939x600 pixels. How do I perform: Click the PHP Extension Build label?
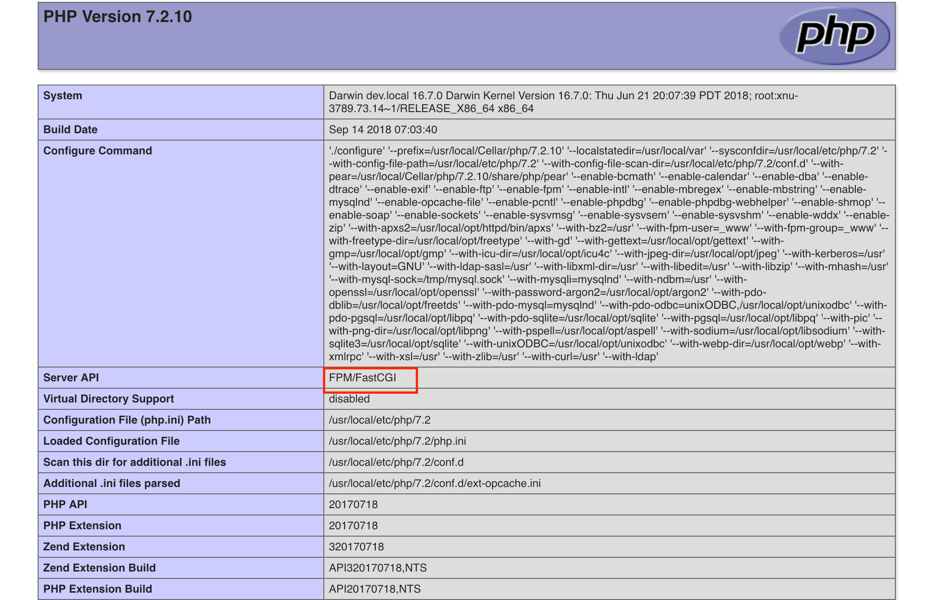click(x=97, y=589)
